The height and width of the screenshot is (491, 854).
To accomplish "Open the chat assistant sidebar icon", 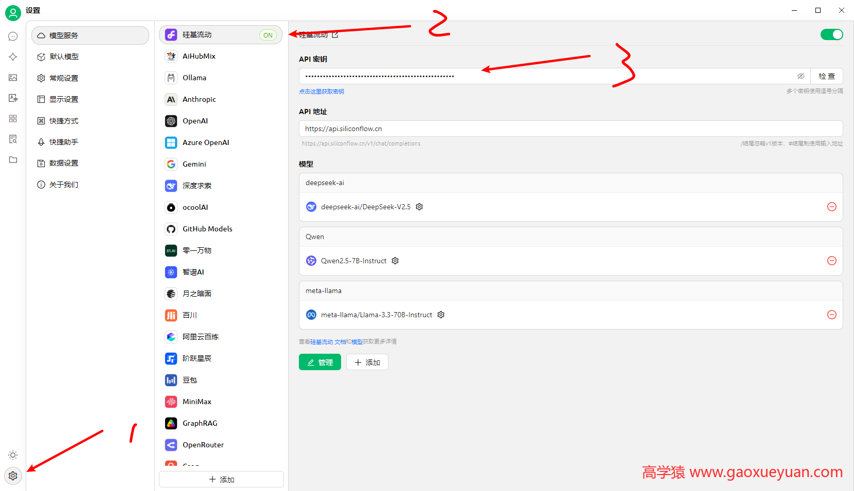I will [x=13, y=36].
